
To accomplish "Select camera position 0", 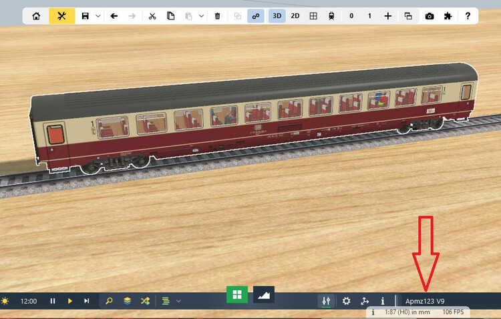I will pyautogui.click(x=351, y=16).
